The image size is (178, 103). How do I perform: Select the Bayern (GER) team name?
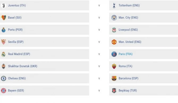16,90
